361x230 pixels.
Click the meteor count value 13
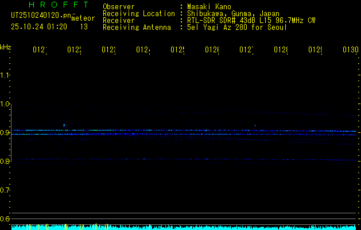click(84, 27)
